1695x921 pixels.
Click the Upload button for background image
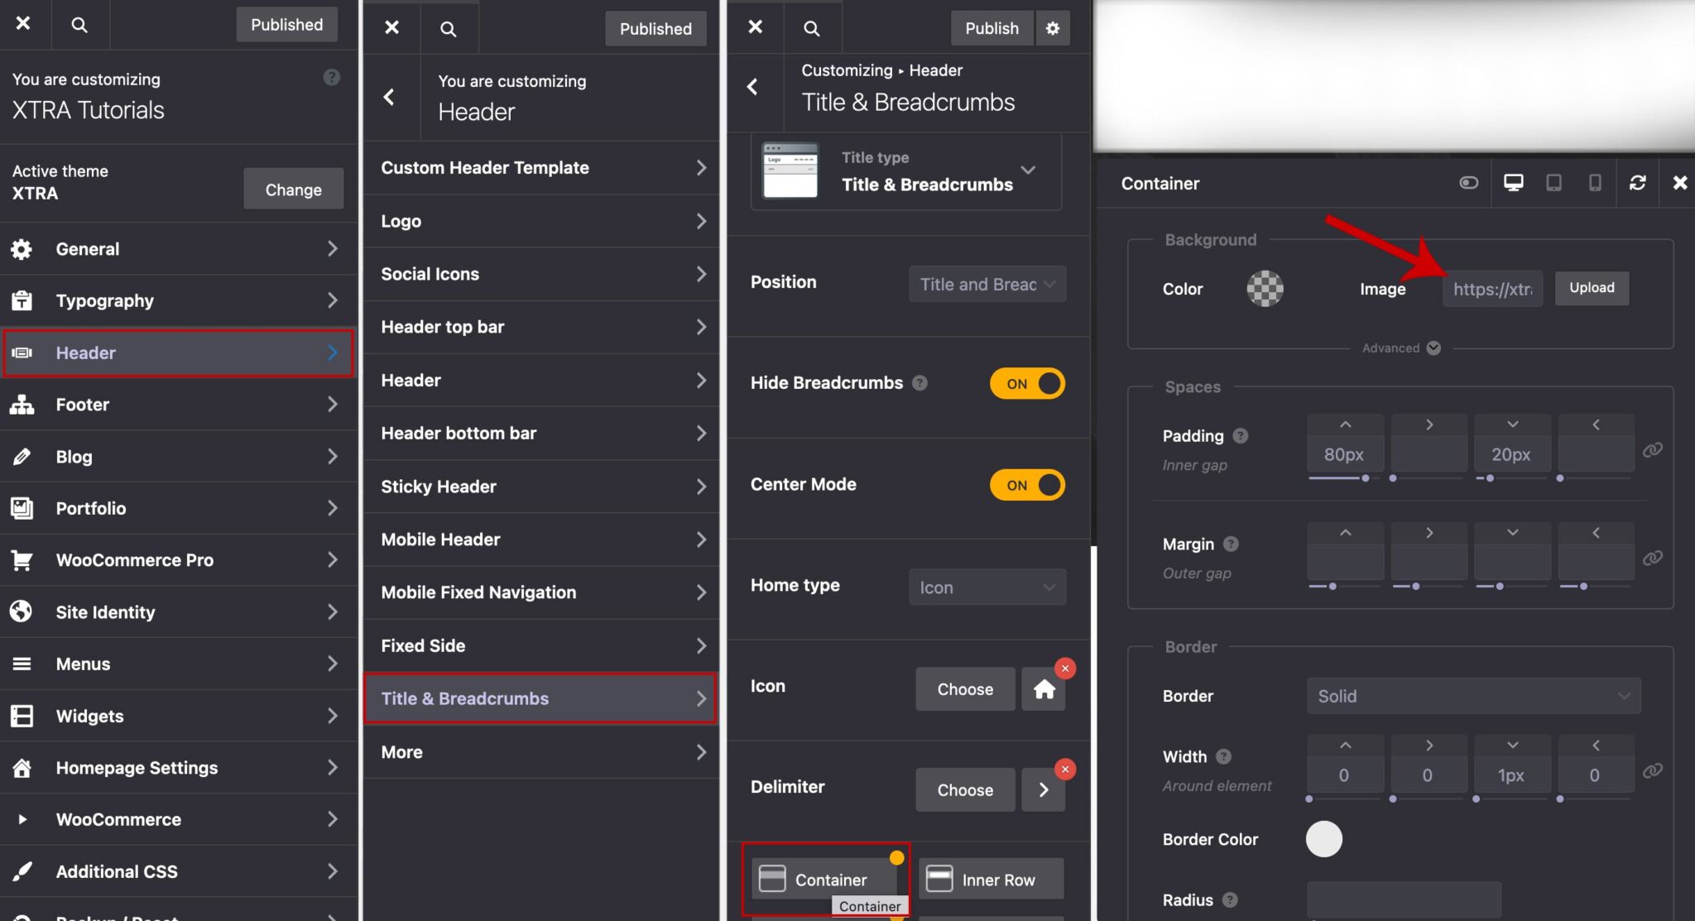1591,288
